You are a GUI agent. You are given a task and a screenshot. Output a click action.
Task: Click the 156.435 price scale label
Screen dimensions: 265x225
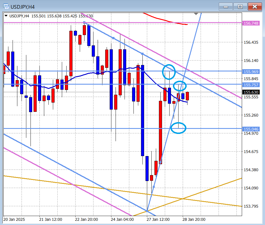click(x=251, y=43)
